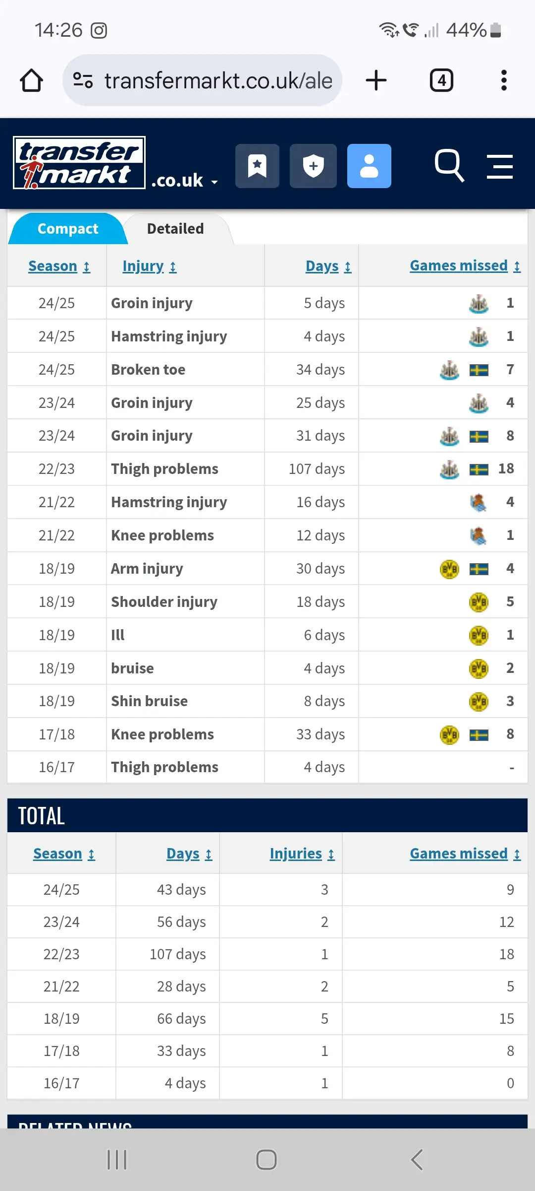Sort injury table by Season
This screenshot has width=535, height=1191.
pos(59,266)
